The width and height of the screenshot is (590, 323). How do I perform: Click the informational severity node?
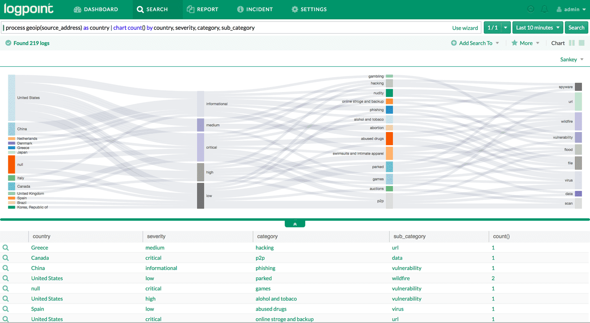[200, 104]
